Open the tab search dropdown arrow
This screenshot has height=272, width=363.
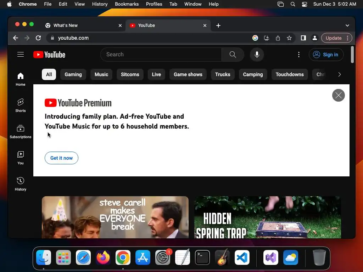coord(347,25)
